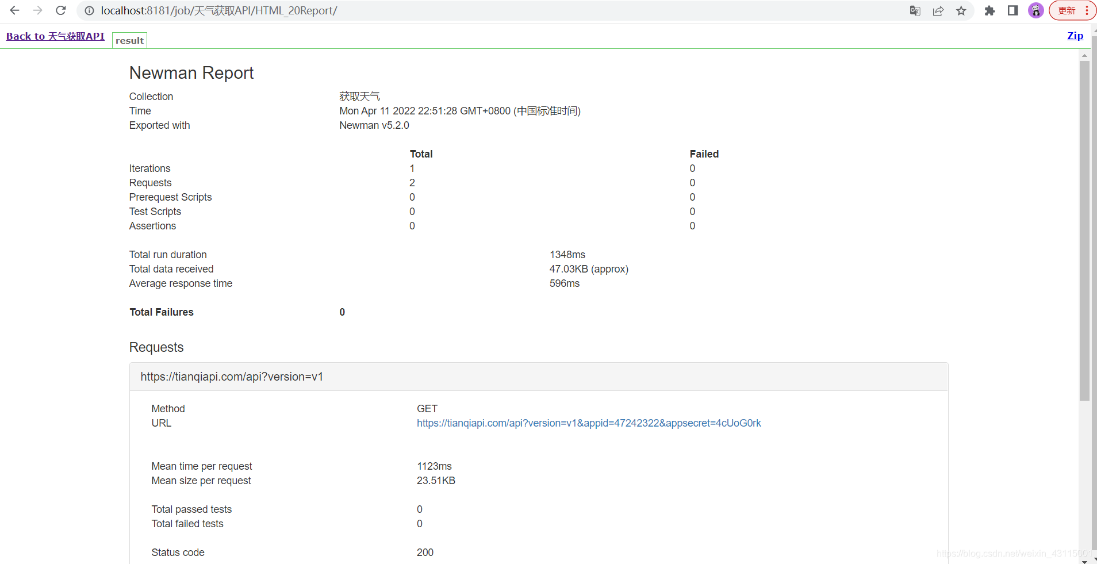Click the browser forward arrow

tap(38, 10)
